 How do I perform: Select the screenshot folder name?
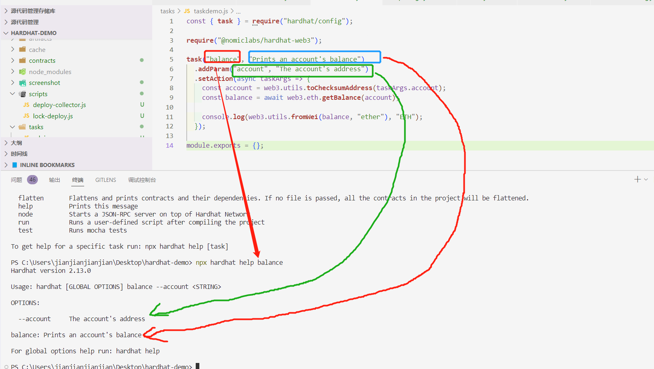click(44, 82)
